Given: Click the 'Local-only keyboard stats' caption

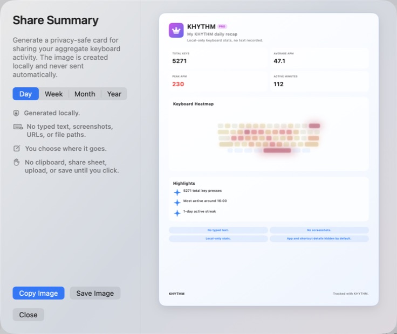Looking at the screenshot, I should [x=225, y=40].
